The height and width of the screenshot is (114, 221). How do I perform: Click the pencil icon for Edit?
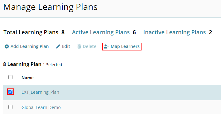pyautogui.click(x=58, y=46)
